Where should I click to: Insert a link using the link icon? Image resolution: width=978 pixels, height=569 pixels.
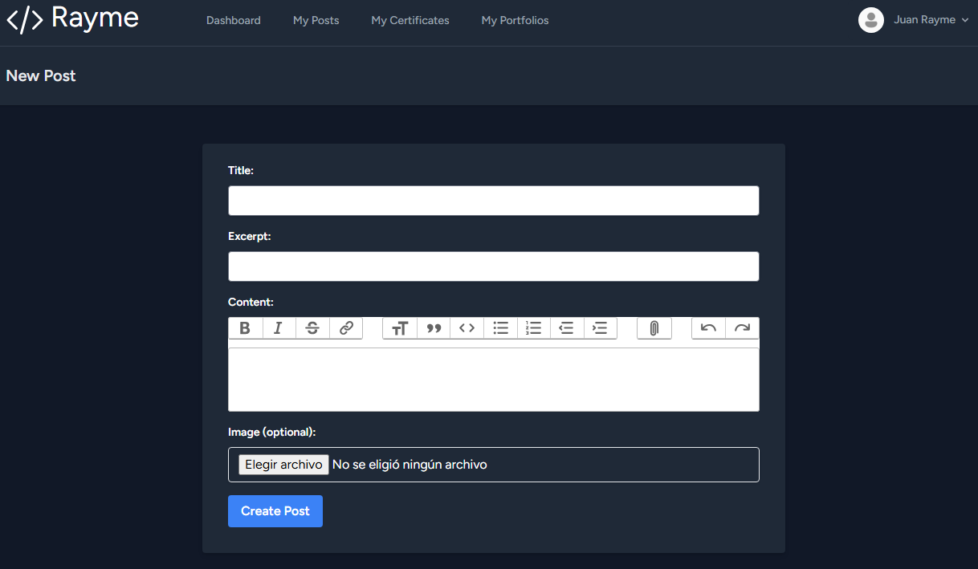pyautogui.click(x=346, y=328)
